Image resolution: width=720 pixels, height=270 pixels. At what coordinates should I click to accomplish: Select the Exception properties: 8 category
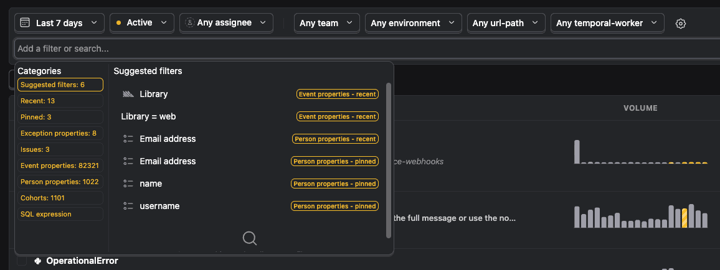[x=60, y=133]
